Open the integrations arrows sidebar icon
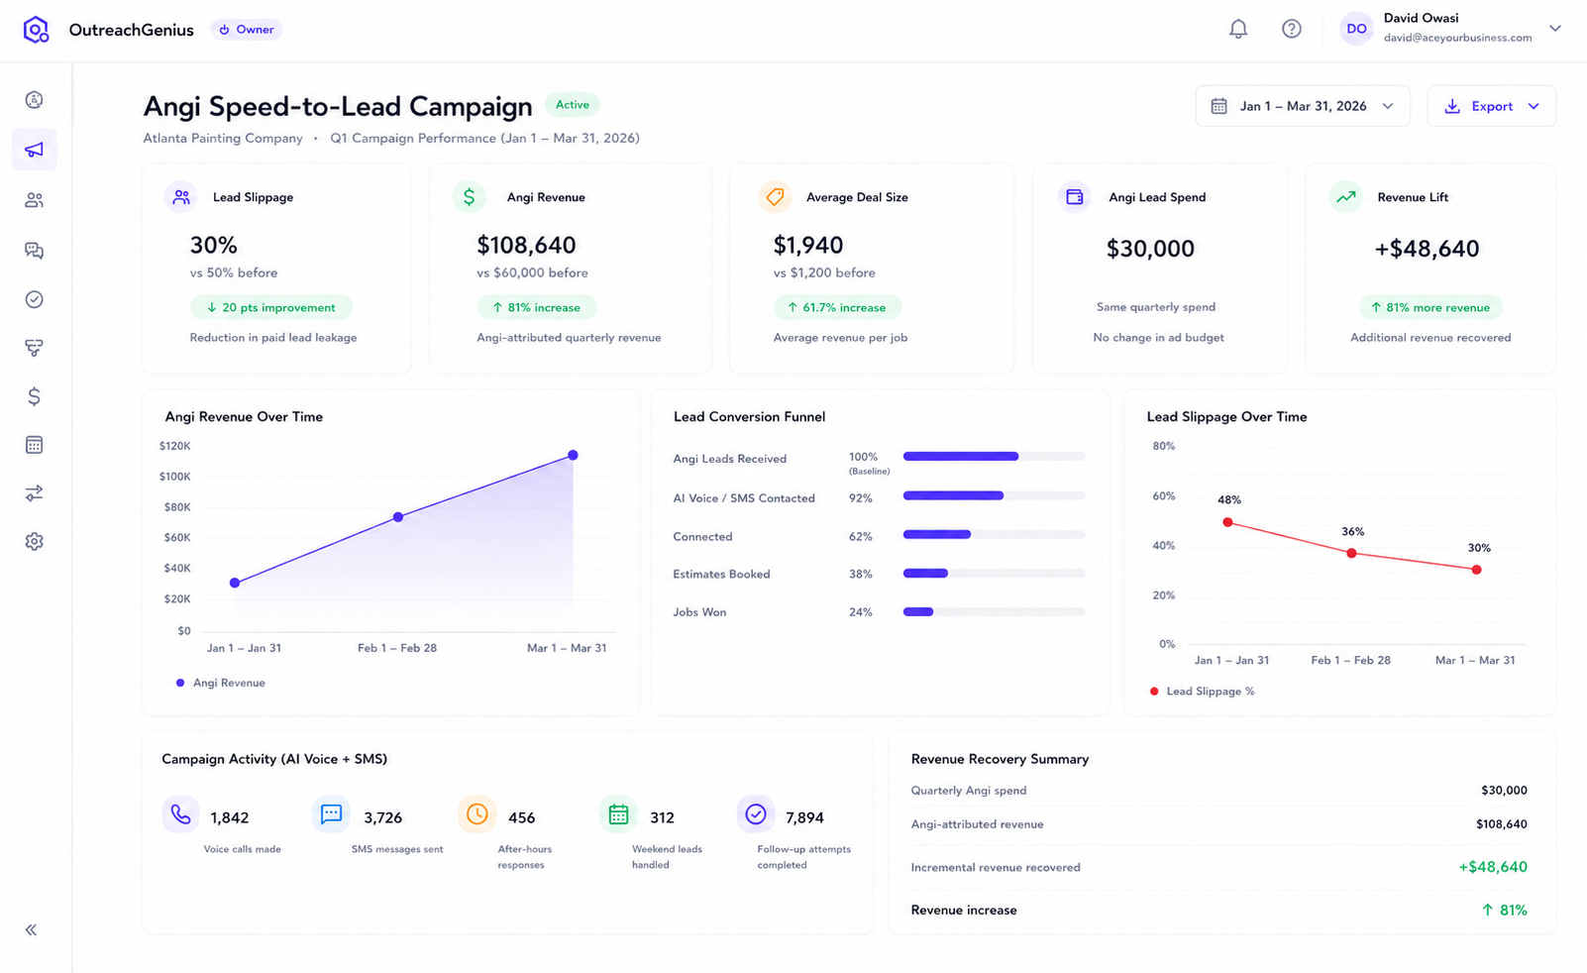This screenshot has height=973, width=1587. coord(35,493)
